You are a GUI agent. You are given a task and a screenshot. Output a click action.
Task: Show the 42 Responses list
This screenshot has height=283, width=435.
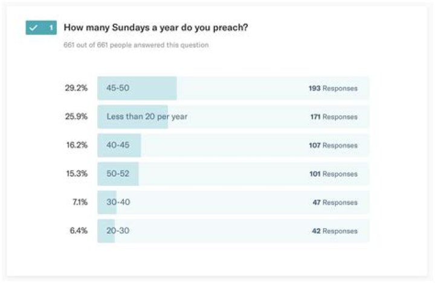(335, 231)
